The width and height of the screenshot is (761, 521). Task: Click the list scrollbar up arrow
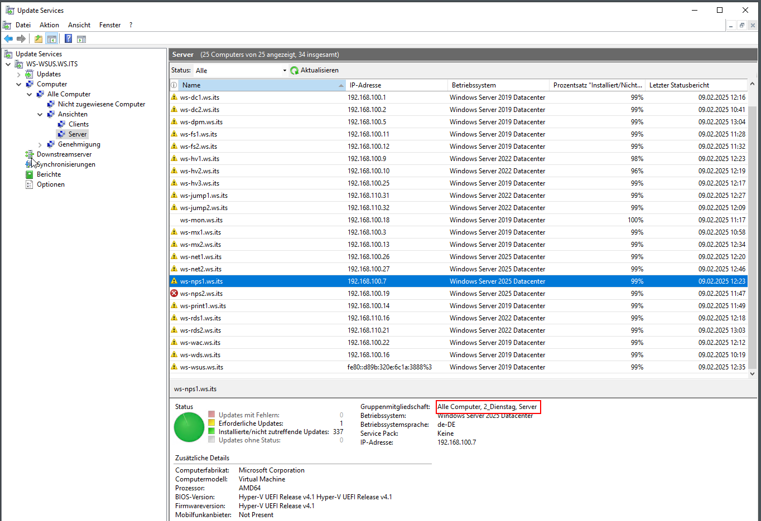pyautogui.click(x=752, y=84)
